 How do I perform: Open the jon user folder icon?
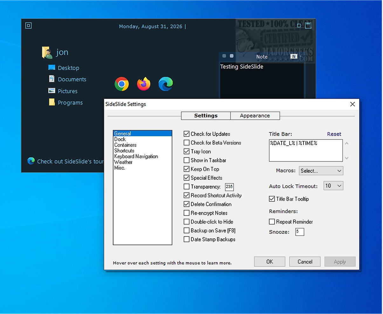point(47,52)
